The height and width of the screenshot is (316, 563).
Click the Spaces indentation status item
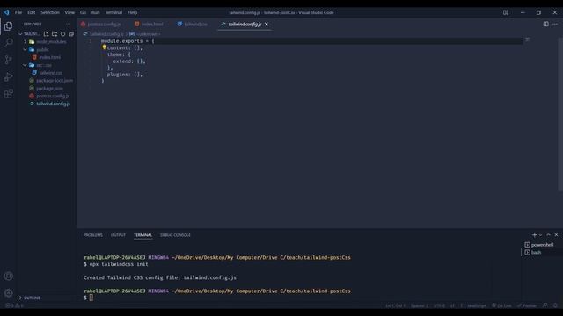419,305
